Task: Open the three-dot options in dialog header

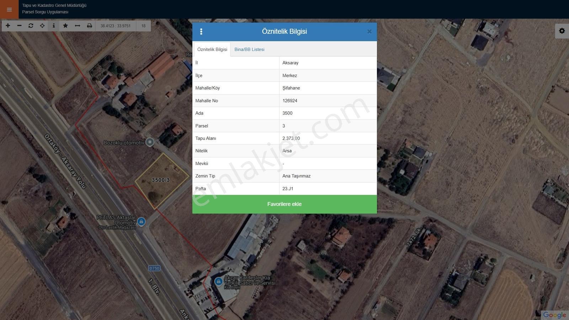Action: pyautogui.click(x=201, y=32)
